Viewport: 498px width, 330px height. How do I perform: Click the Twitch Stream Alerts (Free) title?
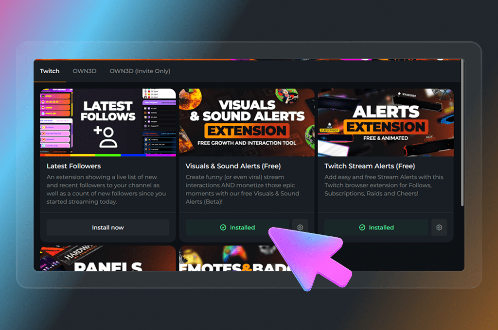tap(370, 166)
